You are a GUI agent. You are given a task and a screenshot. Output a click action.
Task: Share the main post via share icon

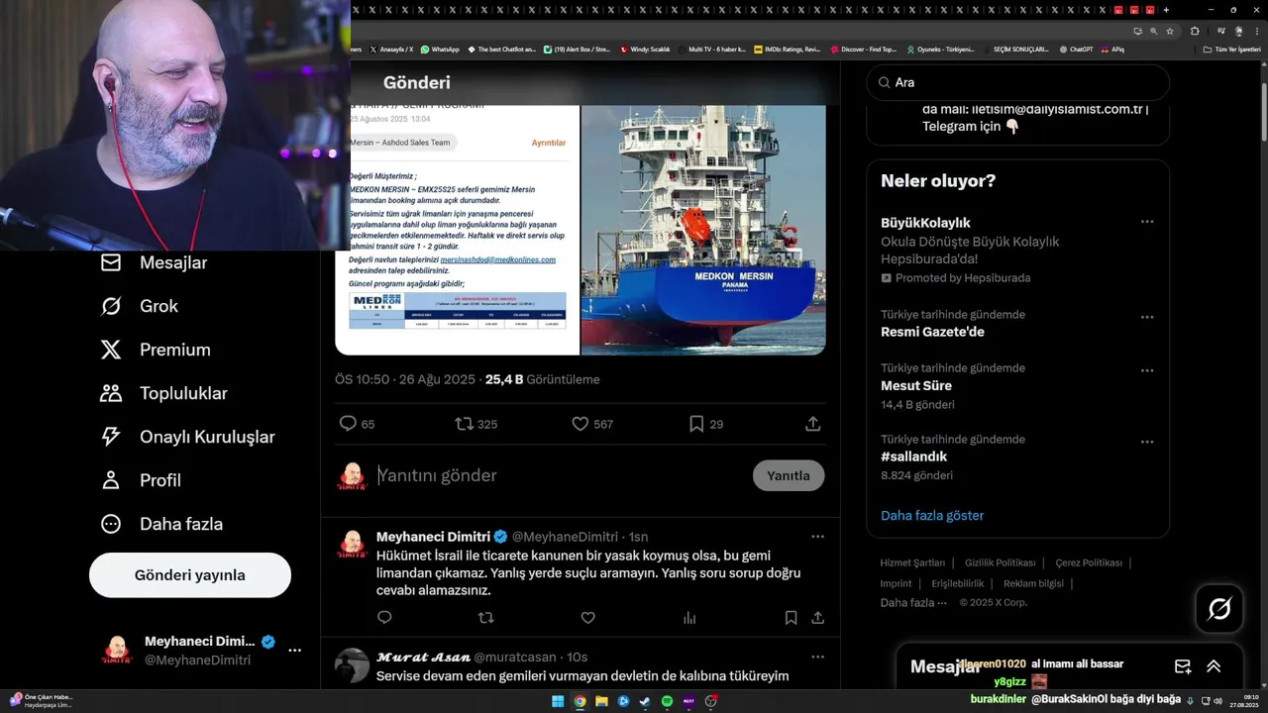(812, 424)
